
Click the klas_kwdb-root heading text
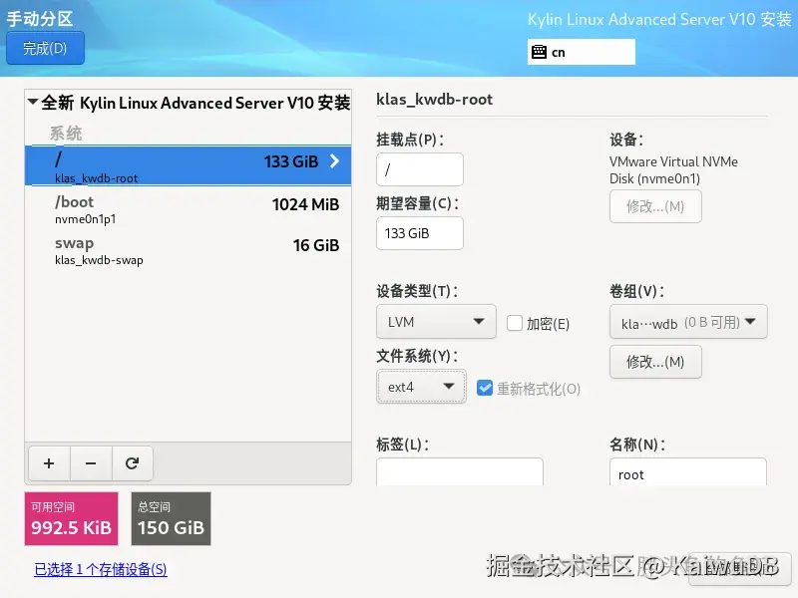434,99
